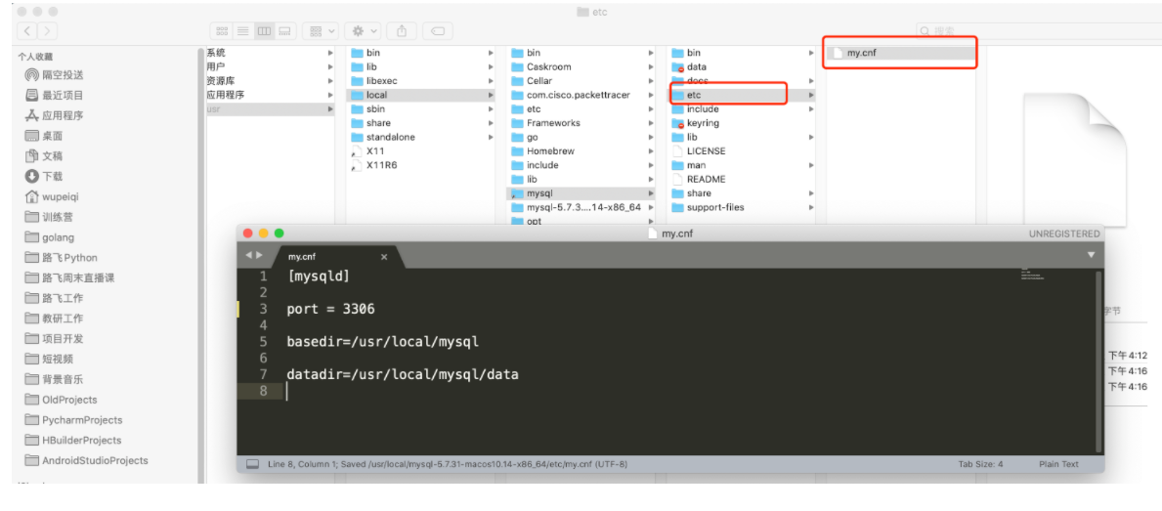Switch Finder to column view
The image size is (1162, 511).
tap(264, 31)
